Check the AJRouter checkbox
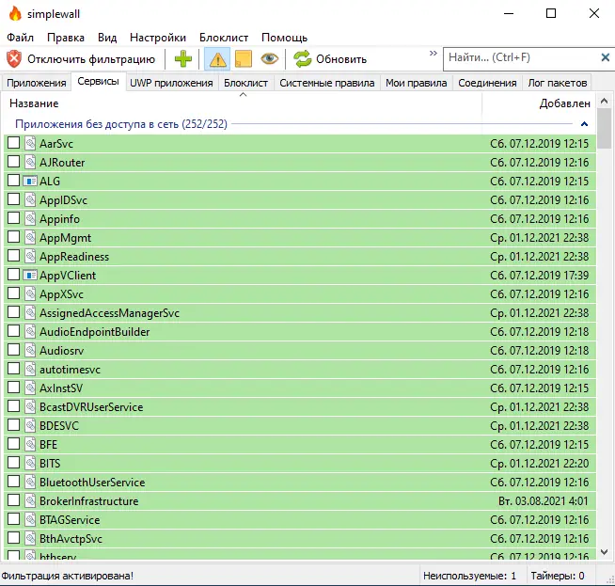615x586 pixels. point(14,162)
